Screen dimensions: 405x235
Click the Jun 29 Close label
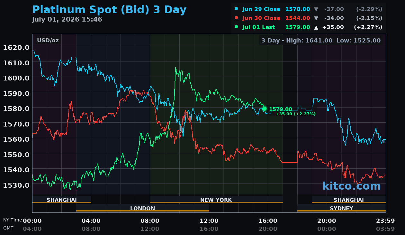point(261,9)
